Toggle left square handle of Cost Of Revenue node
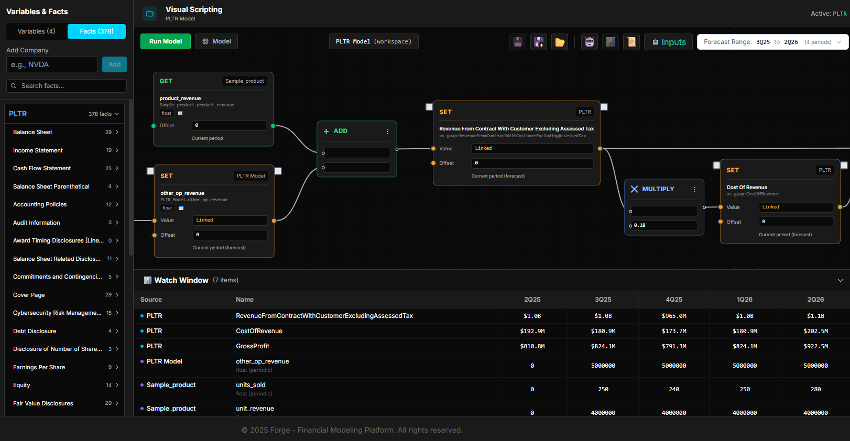 [716, 166]
